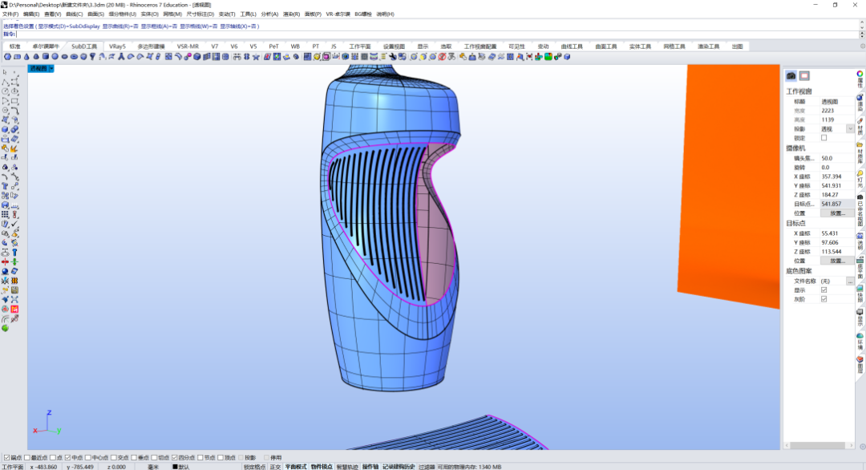Open the 渲染 render side panel icon
The width and height of the screenshot is (866, 470).
pyautogui.click(x=860, y=102)
